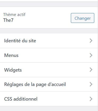Screen dimensions: 98x111
Task: Expand the Widgets chevron arrow
Action: [91, 70]
